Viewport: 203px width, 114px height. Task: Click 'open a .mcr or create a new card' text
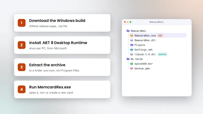pos(51,93)
